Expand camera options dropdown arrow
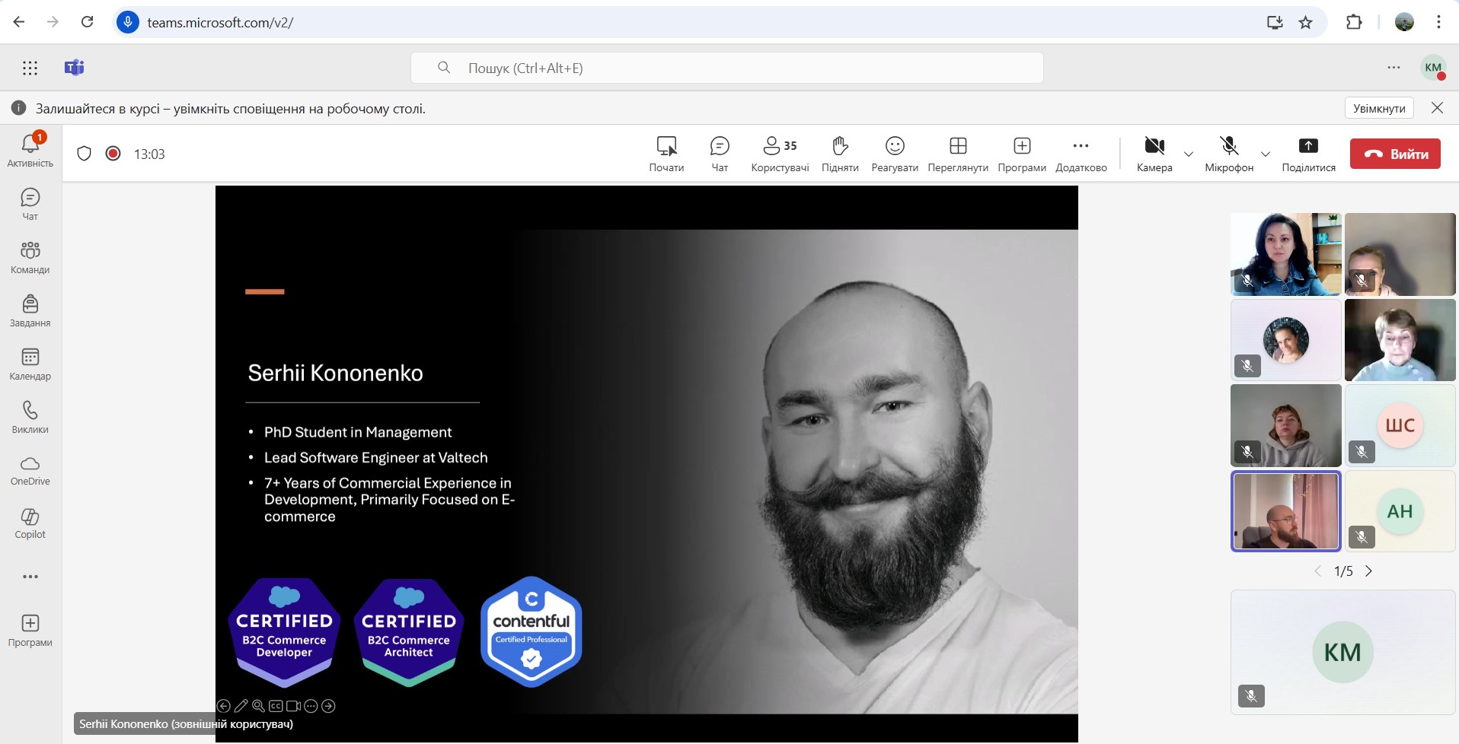The height and width of the screenshot is (744, 1459). pos(1189,154)
